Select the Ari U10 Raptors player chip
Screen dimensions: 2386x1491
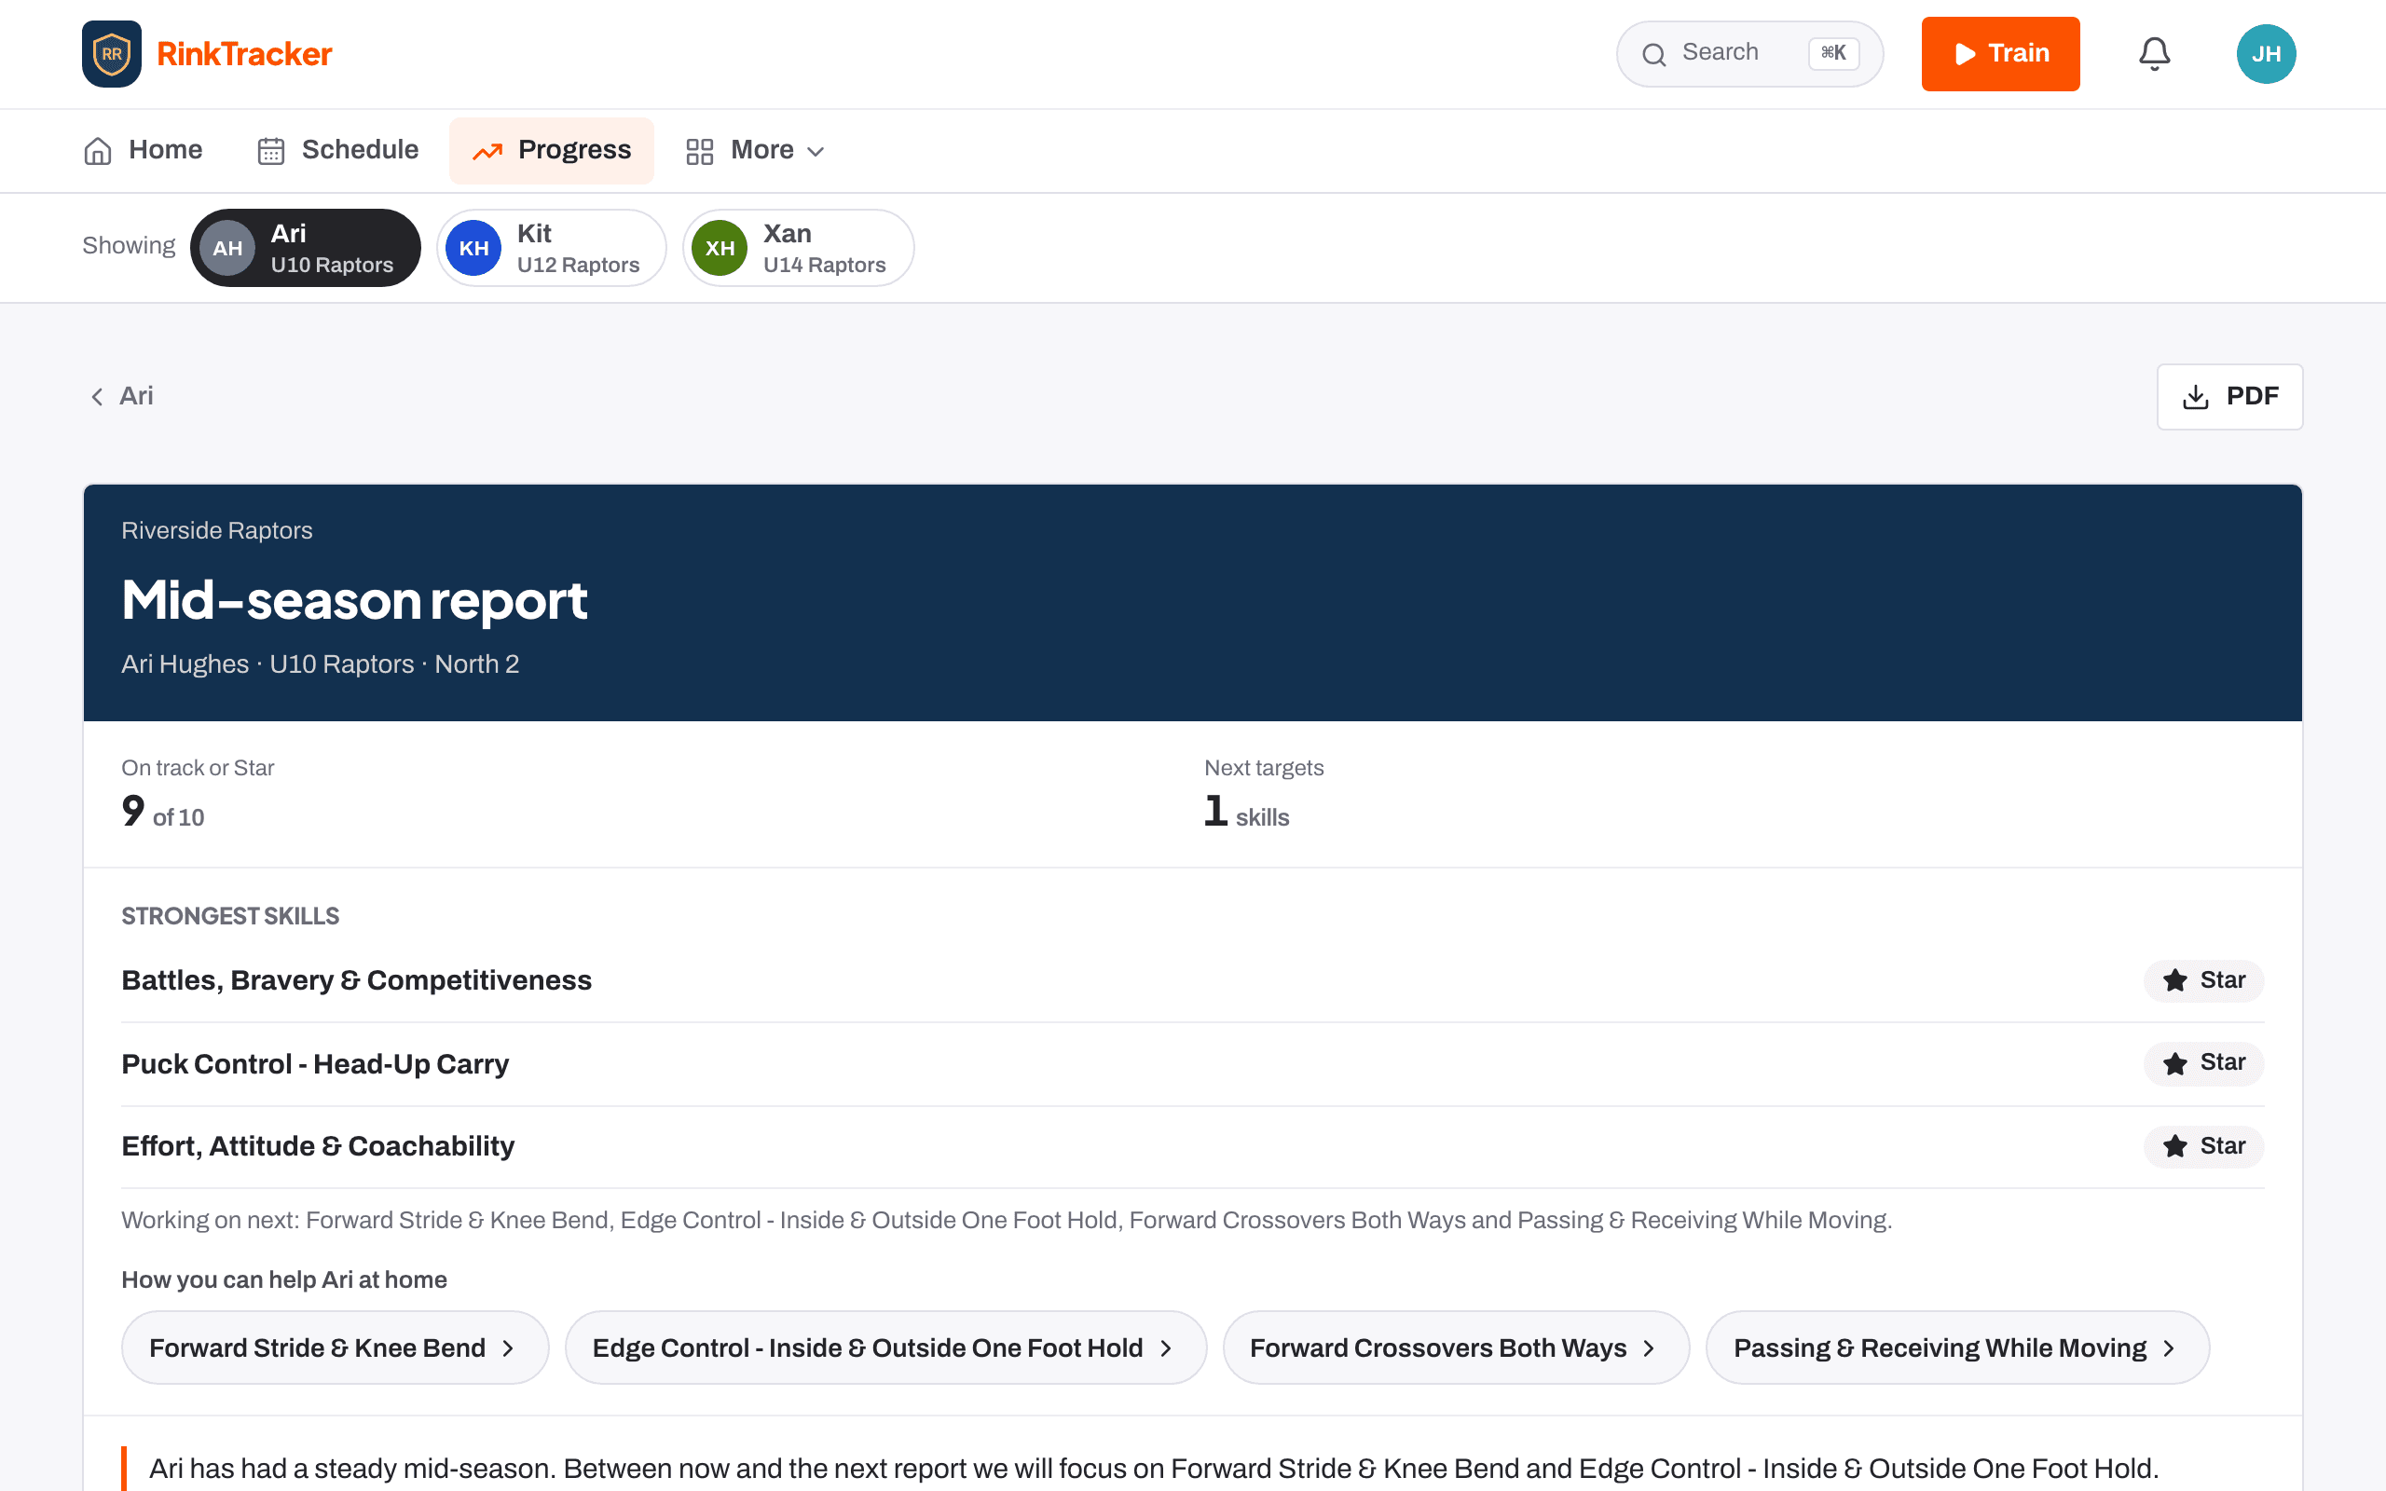[306, 248]
